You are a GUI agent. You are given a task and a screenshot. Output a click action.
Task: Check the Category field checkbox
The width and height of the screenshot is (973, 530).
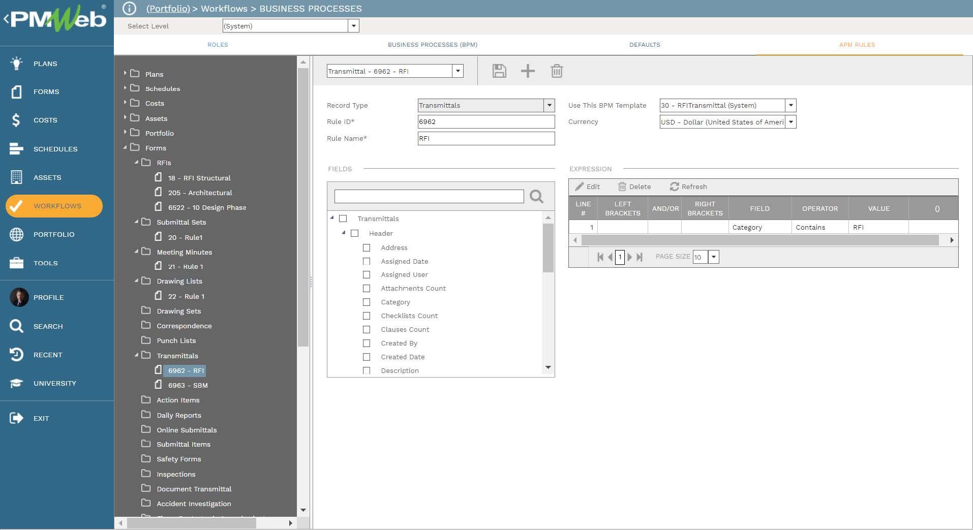point(367,302)
